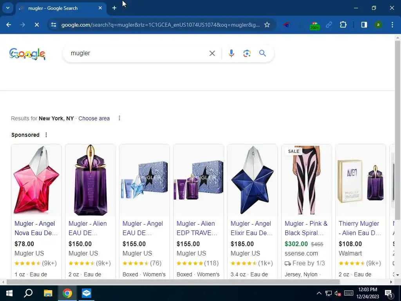Open the green 200+ badge extension
The image size is (401, 301).
coord(314,25)
